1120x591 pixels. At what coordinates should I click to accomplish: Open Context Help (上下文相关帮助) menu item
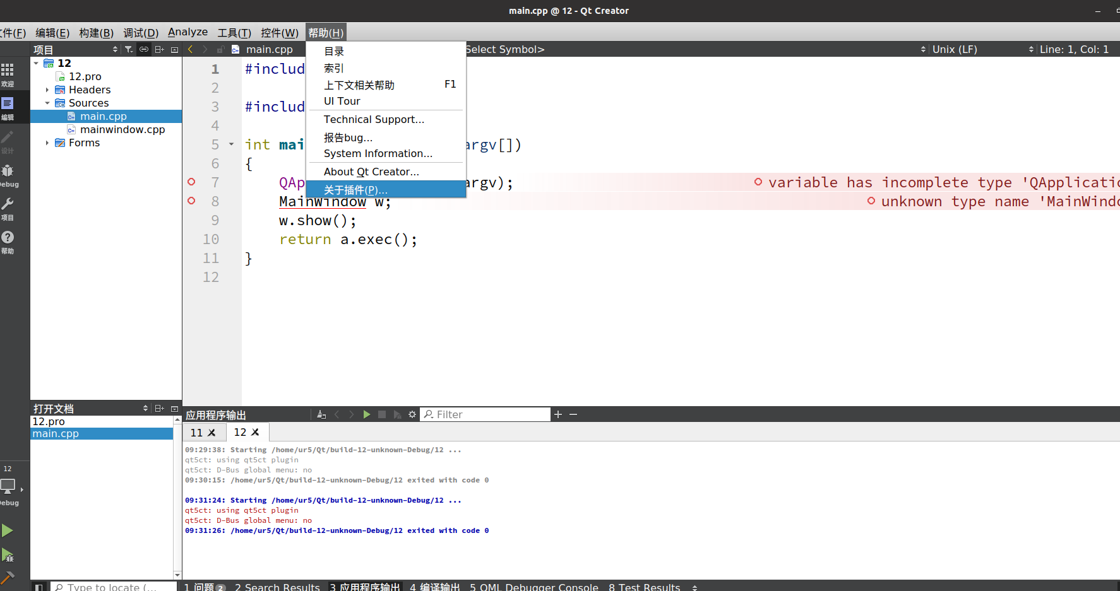click(386, 85)
